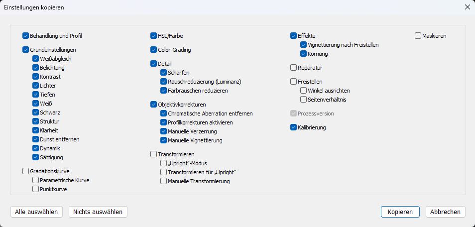475x227 pixels.
Task: Enable the Transformieren checkbox
Action: [x=153, y=154]
